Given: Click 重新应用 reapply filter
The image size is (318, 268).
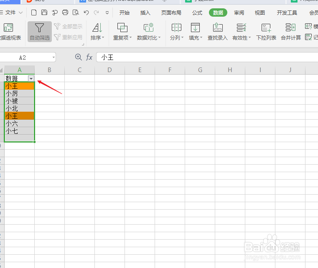Looking at the screenshot, I should click(69, 37).
